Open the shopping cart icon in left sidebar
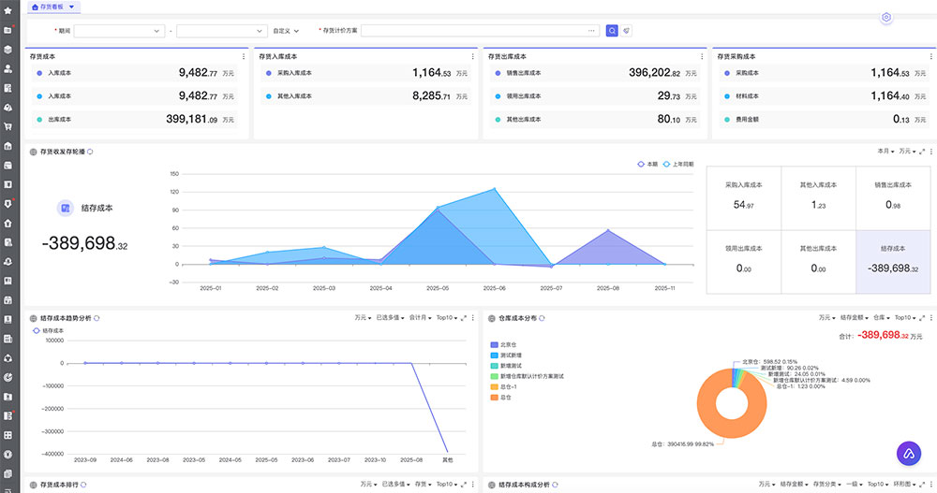Image resolution: width=937 pixels, height=493 pixels. (7, 126)
